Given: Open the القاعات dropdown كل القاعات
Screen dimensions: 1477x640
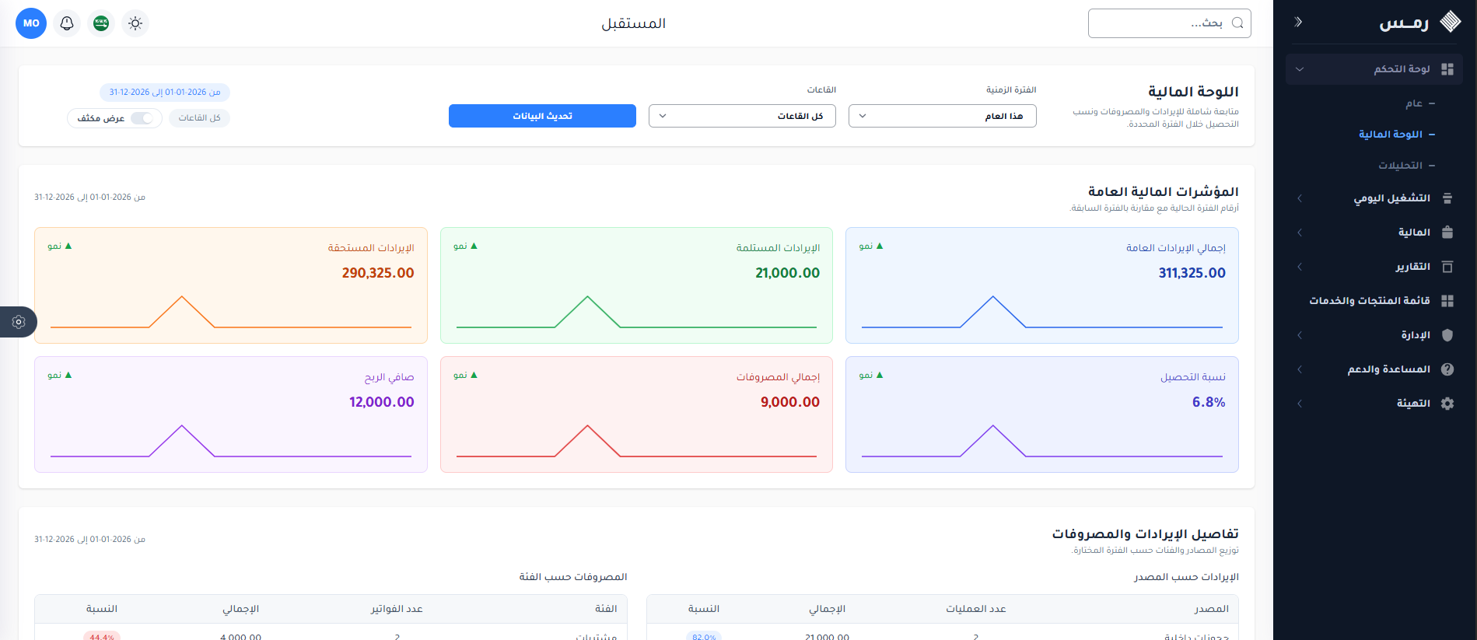Looking at the screenshot, I should pos(742,116).
